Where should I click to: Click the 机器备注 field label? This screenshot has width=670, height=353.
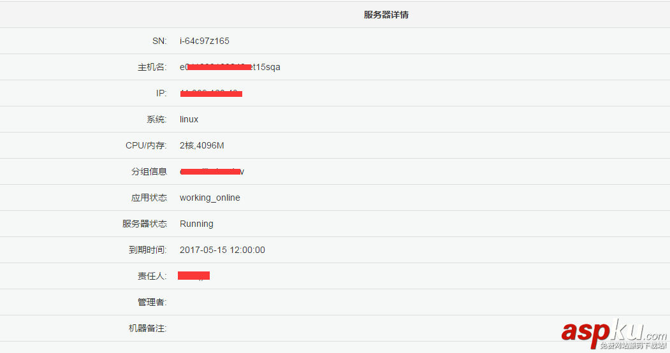click(147, 328)
